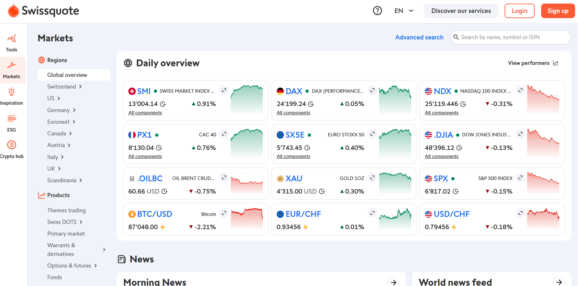
Task: Open All components for DAX
Action: pyautogui.click(x=294, y=113)
